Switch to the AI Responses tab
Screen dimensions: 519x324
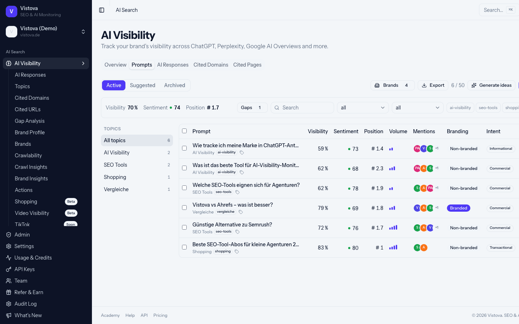pyautogui.click(x=173, y=65)
